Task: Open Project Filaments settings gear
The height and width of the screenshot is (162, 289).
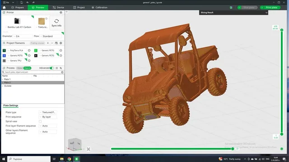Action: pos(61,43)
